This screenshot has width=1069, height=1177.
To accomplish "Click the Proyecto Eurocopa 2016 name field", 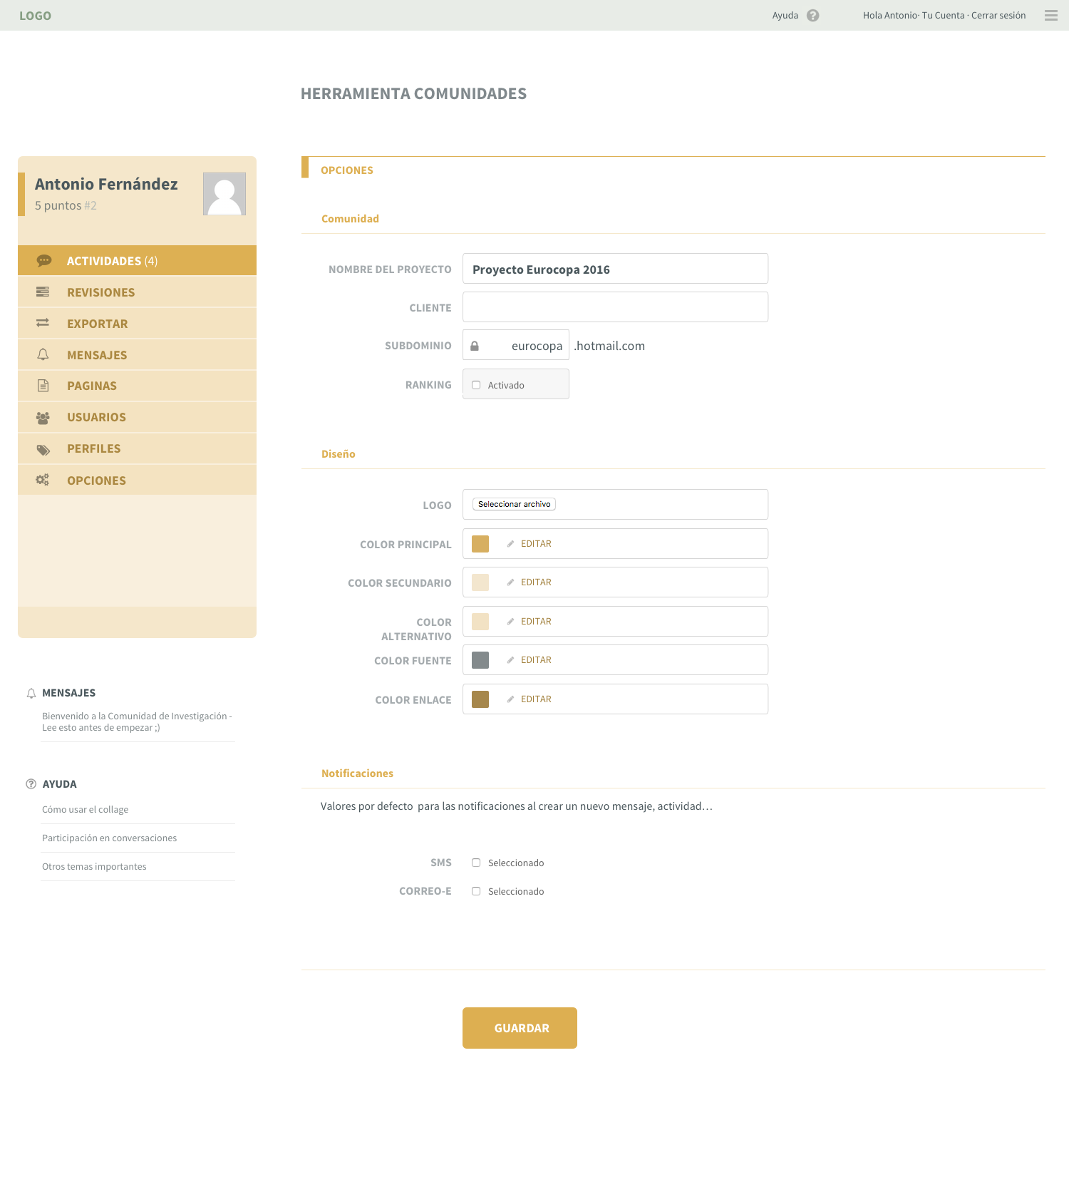I will pyautogui.click(x=615, y=269).
